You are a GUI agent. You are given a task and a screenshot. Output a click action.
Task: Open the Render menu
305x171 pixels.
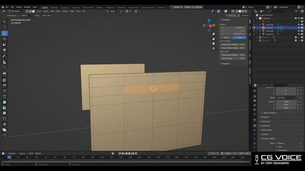pyautogui.click(x=19, y=7)
